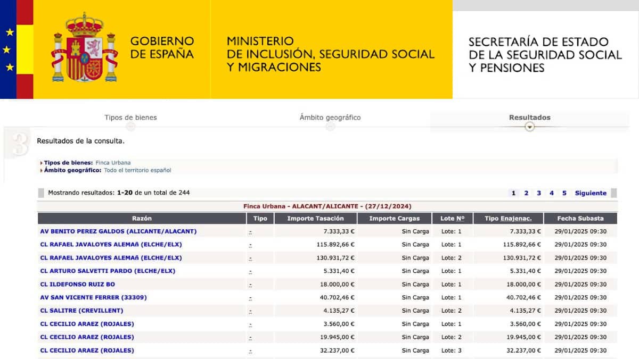The height and width of the screenshot is (359, 639).
Task: Open the Resultados section expander arrow
Action: click(x=529, y=127)
